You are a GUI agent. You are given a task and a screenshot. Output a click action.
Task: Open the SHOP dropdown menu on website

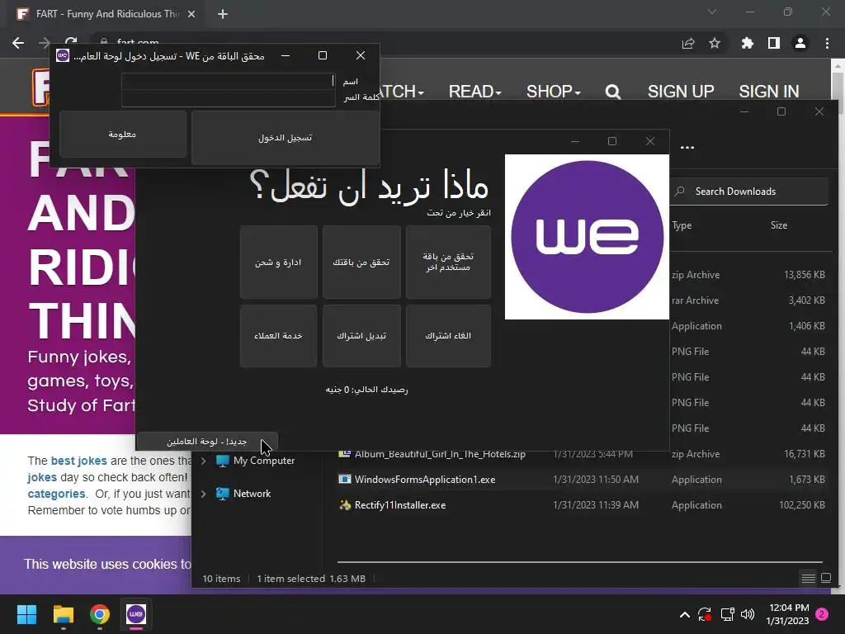coord(554,92)
